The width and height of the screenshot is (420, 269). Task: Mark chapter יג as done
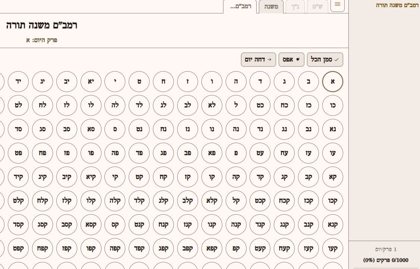click(42, 81)
